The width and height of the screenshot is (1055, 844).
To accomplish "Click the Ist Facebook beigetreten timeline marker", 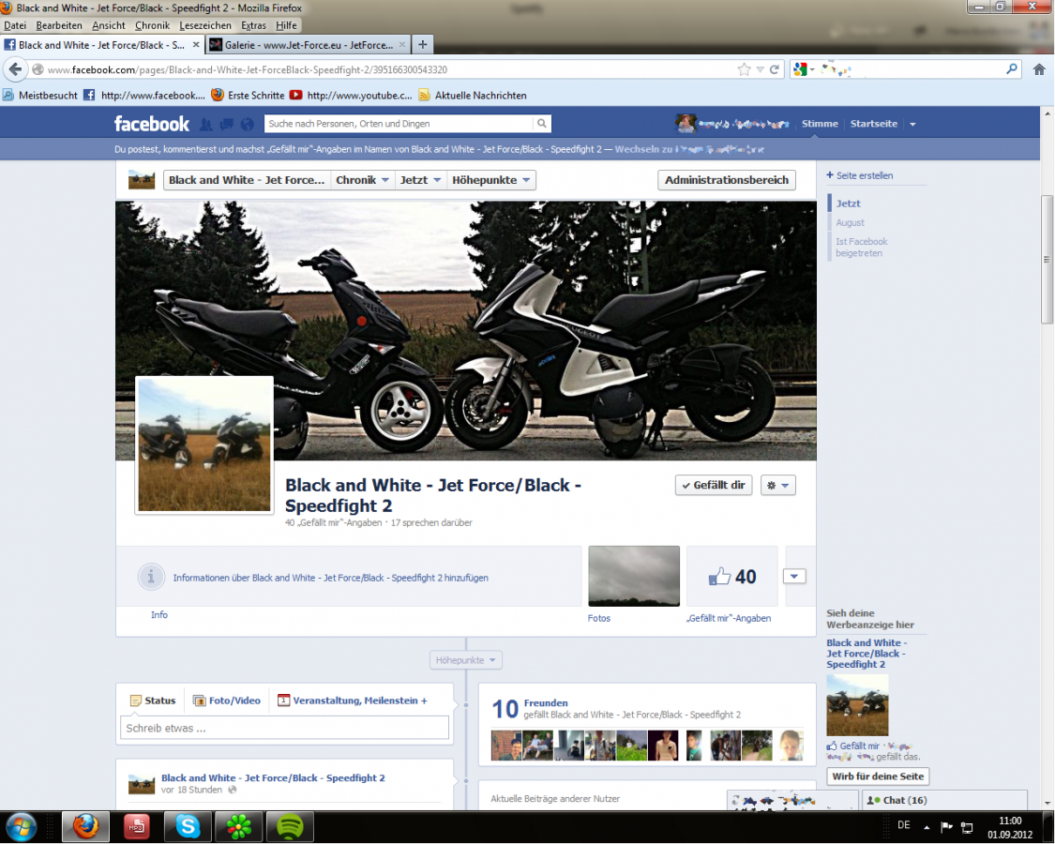I will [861, 248].
